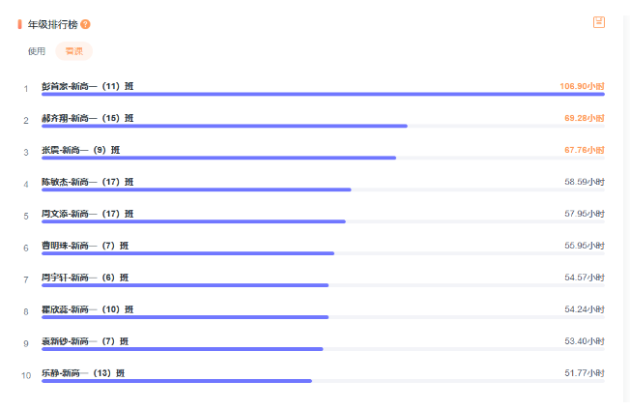The image size is (630, 410).
Task: Click the help icon beside 年级排行榜
Action: click(86, 23)
